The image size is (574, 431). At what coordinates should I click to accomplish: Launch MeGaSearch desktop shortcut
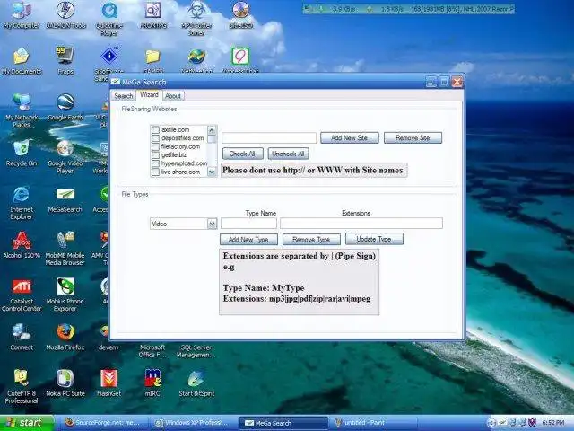point(65,199)
